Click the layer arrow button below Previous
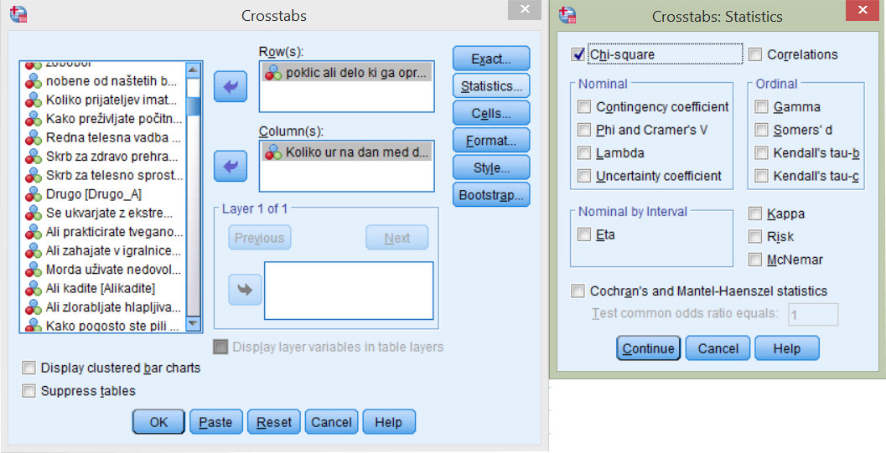The width and height of the screenshot is (886, 453). coord(245,290)
